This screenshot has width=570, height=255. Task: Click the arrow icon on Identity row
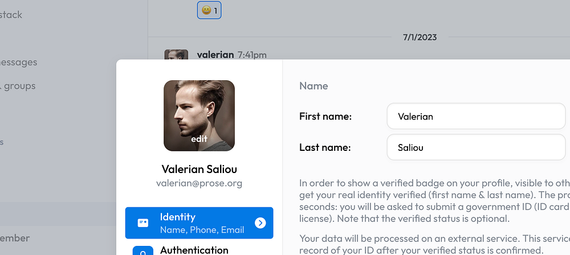click(x=260, y=223)
